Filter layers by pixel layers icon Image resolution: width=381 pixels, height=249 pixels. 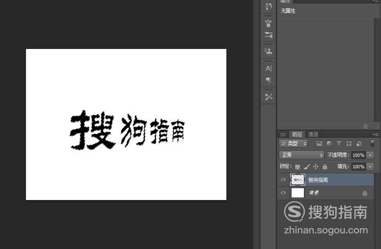point(319,143)
